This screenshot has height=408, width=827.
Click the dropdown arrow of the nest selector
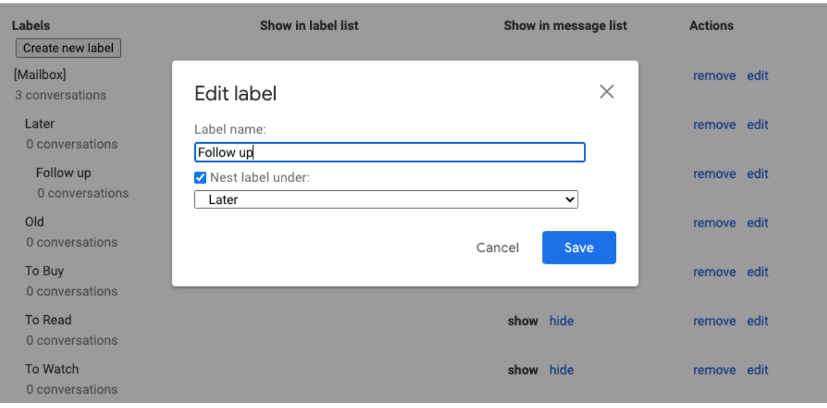[x=569, y=200]
